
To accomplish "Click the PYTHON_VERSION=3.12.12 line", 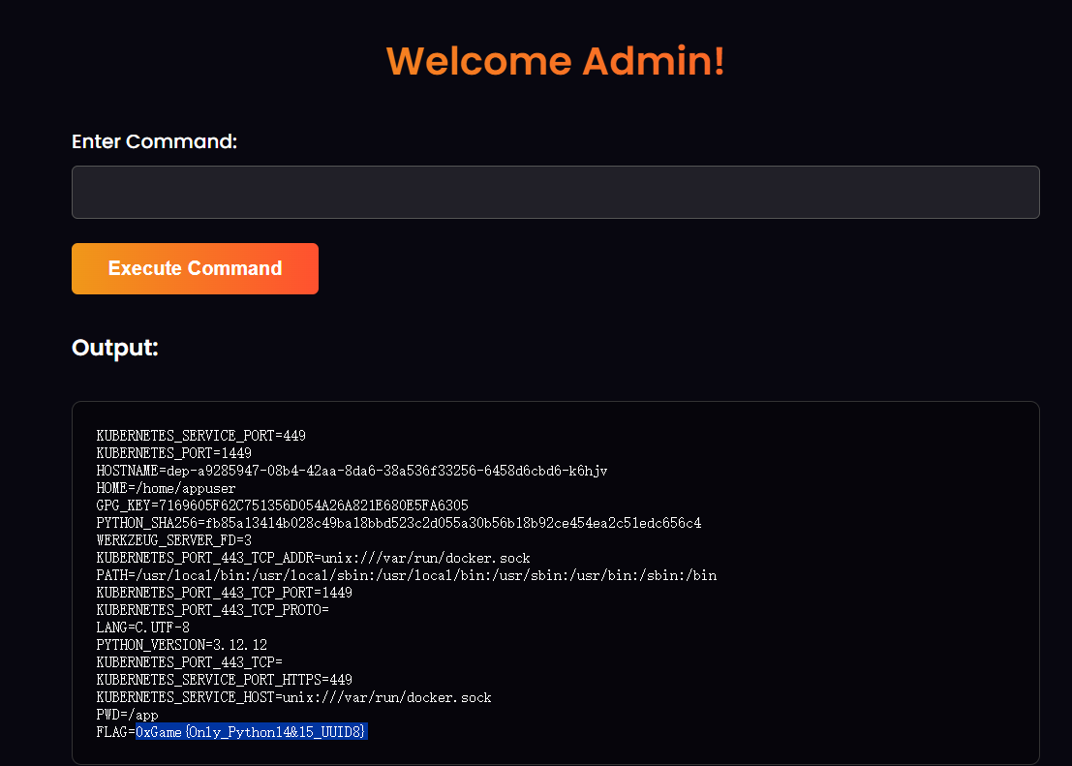I will pyautogui.click(x=181, y=645).
